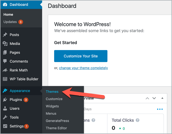The width and height of the screenshot is (172, 134).
Task: Select Widgets in Appearance flyout
Action: [x=52, y=106]
